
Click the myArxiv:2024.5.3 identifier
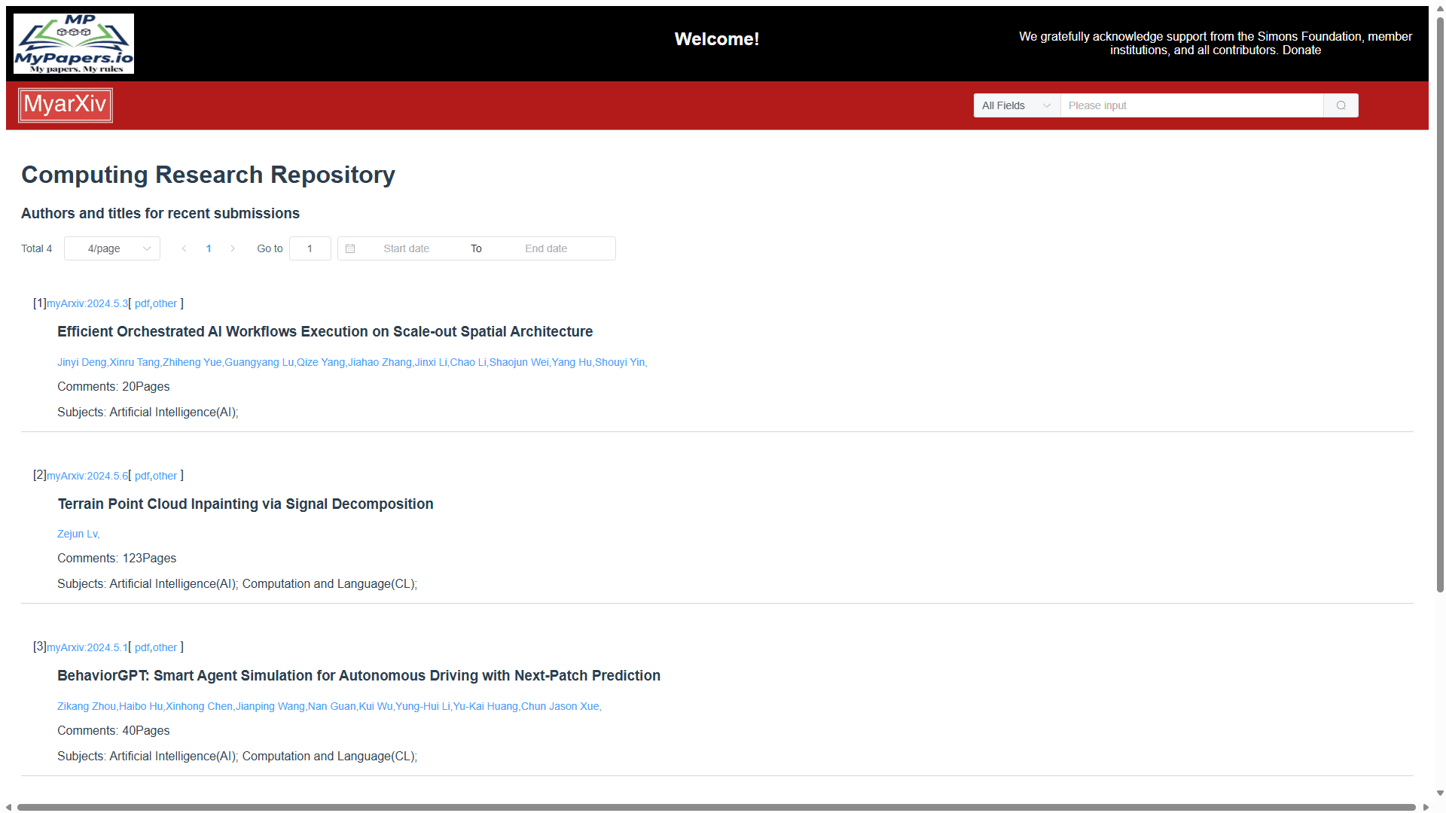(x=87, y=303)
